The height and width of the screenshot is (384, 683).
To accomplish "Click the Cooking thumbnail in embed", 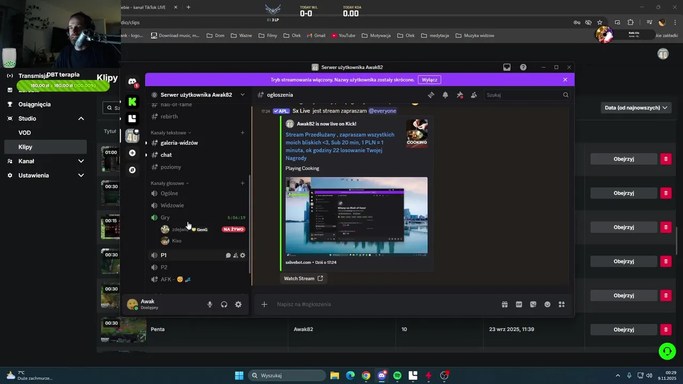I will tap(417, 133).
